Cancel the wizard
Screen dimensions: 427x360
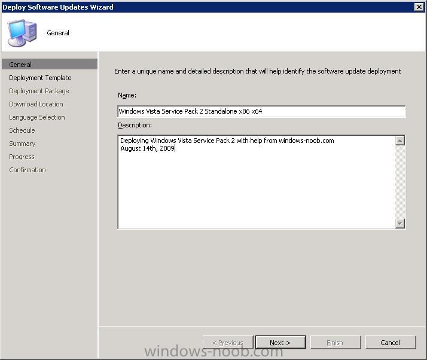click(391, 342)
